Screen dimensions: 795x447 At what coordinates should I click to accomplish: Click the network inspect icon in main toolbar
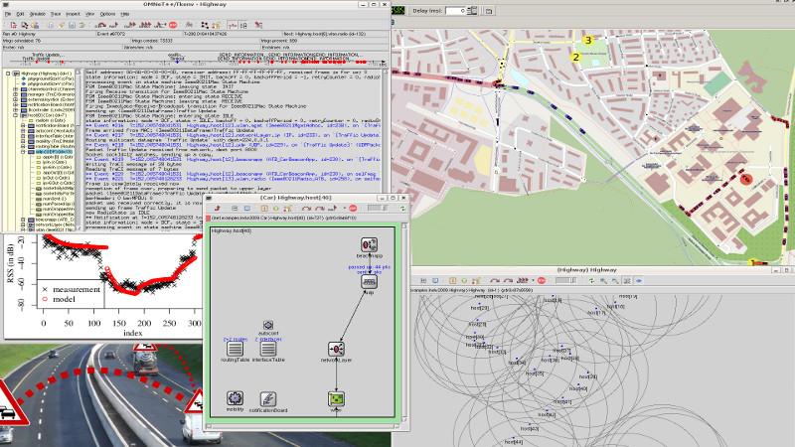(x=205, y=25)
